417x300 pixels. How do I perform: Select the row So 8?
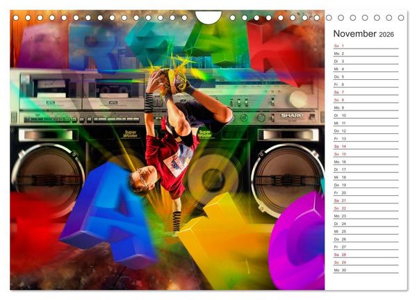[366, 99]
